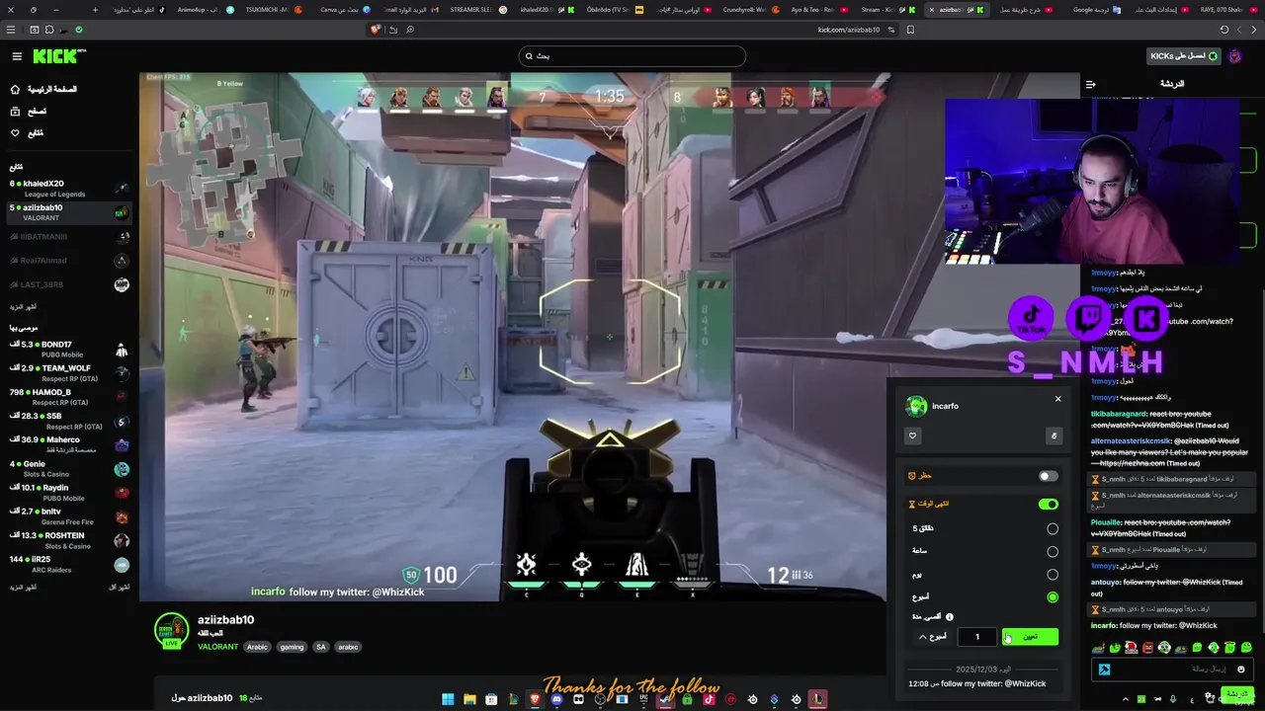This screenshot has width=1265, height=711.
Task: Open Brave browser from taskbar
Action: click(535, 699)
